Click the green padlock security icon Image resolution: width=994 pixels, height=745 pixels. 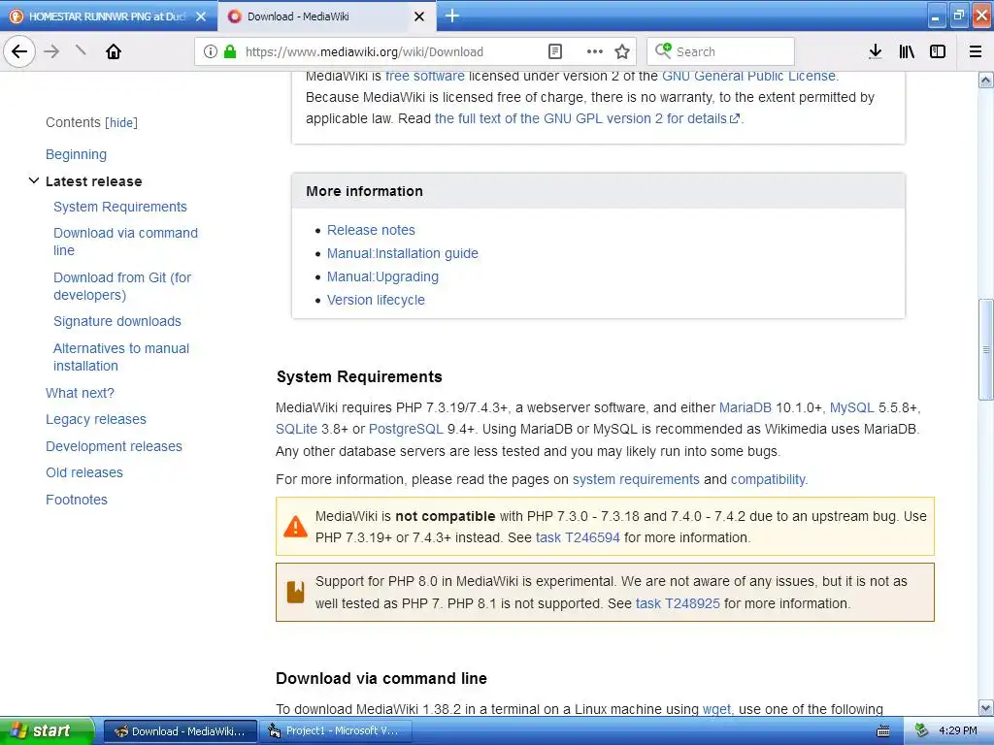[x=230, y=51]
